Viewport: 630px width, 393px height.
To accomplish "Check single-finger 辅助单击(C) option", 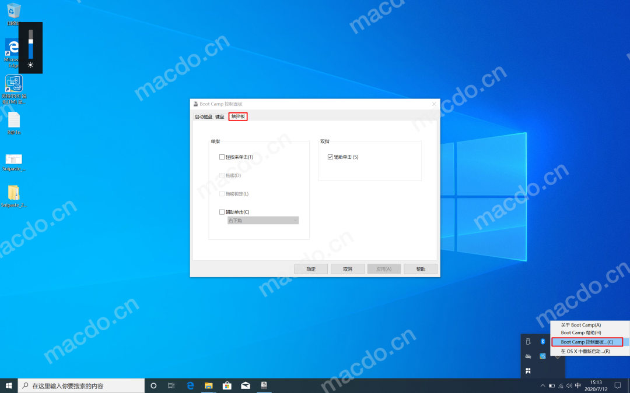I will pyautogui.click(x=222, y=212).
